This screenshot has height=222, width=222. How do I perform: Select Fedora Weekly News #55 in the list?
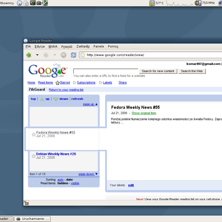(56, 133)
